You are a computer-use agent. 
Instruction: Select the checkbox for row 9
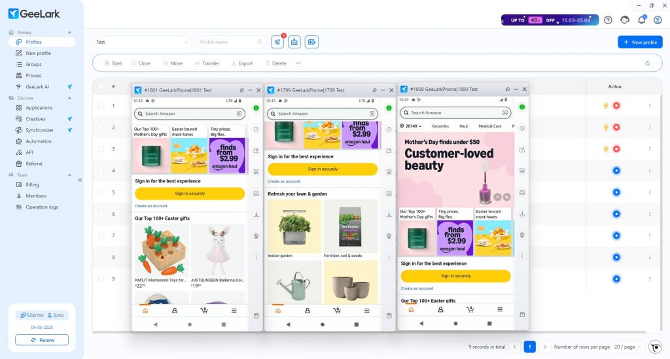click(101, 279)
